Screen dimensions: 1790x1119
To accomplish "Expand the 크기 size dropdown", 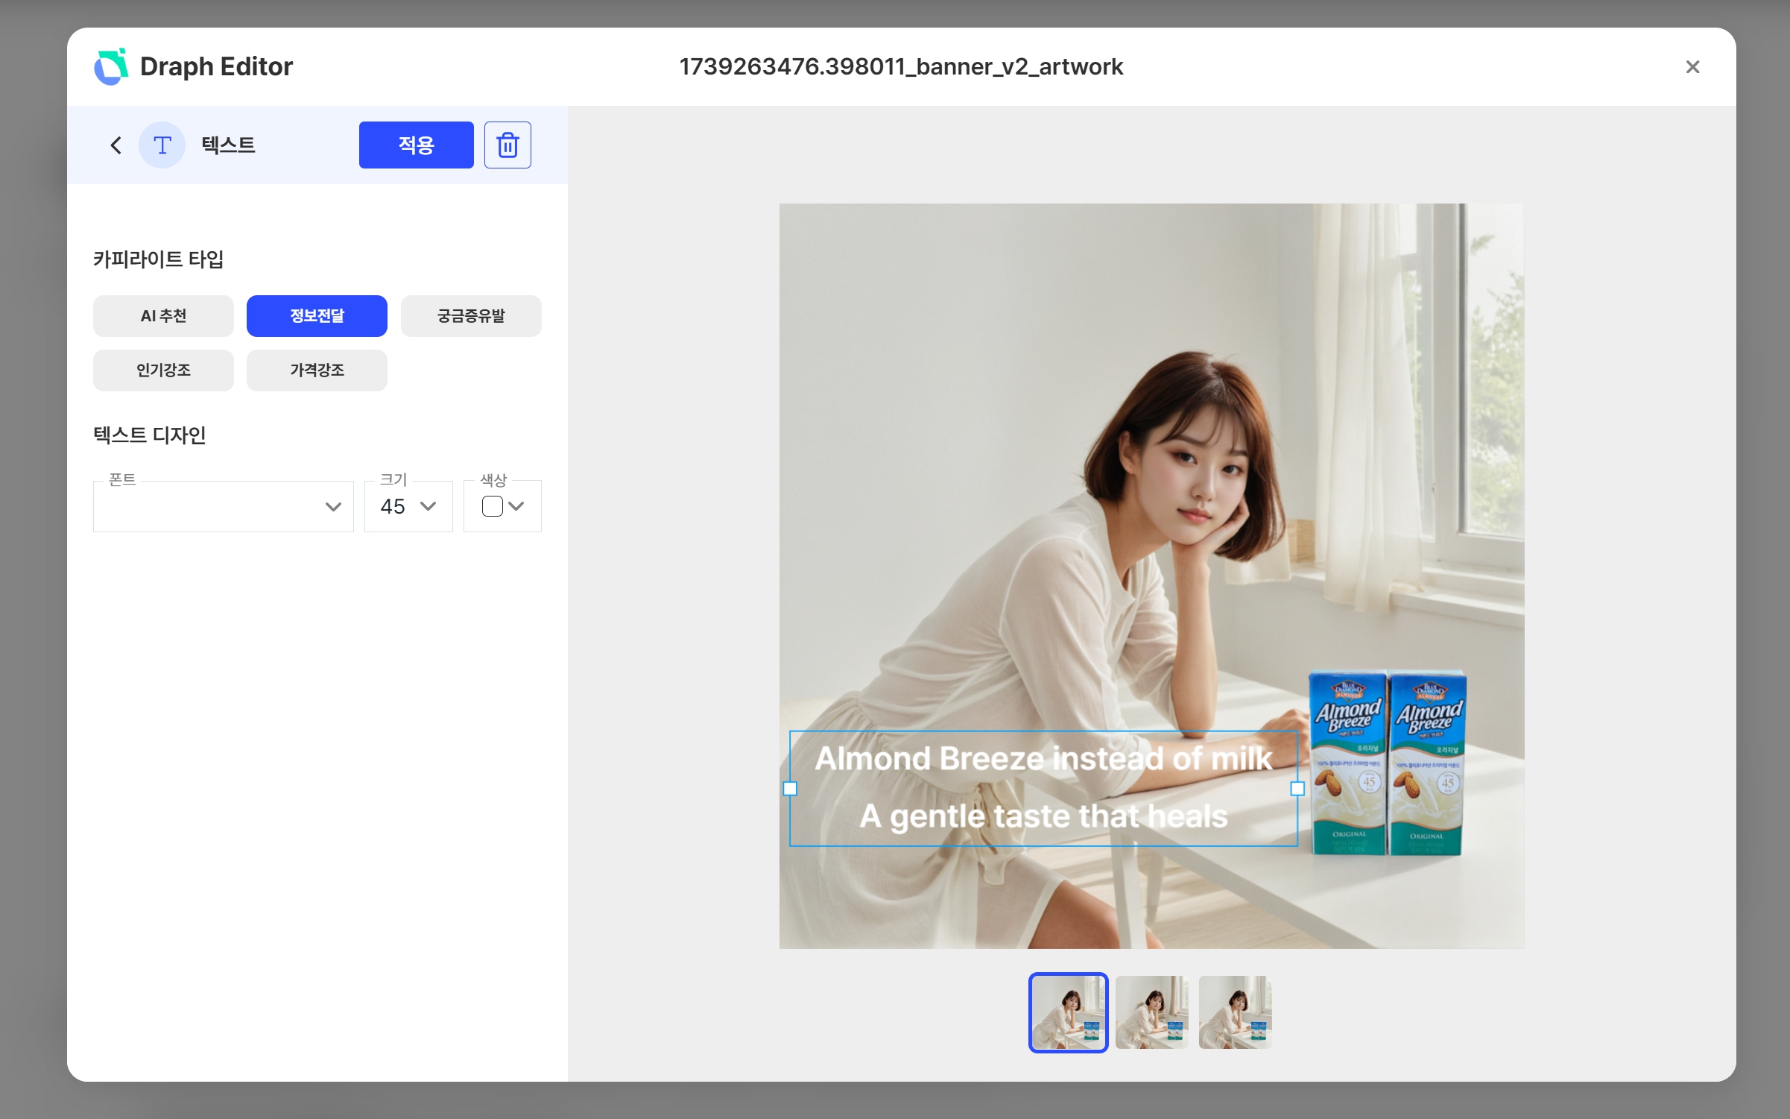I will click(408, 506).
